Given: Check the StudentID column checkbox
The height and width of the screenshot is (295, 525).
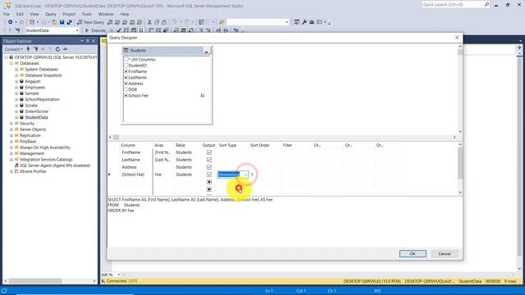Looking at the screenshot, I should click(126, 66).
